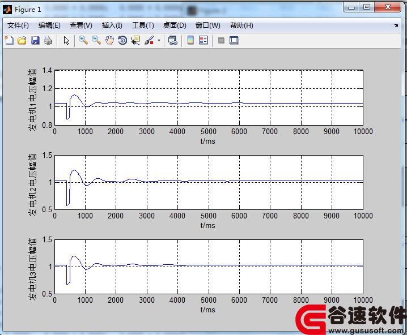Open the 帮助(H) menu
This screenshot has height=335, width=407.
[x=241, y=25]
